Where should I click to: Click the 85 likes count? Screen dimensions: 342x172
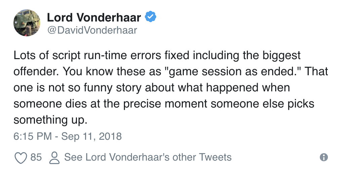click(36, 157)
